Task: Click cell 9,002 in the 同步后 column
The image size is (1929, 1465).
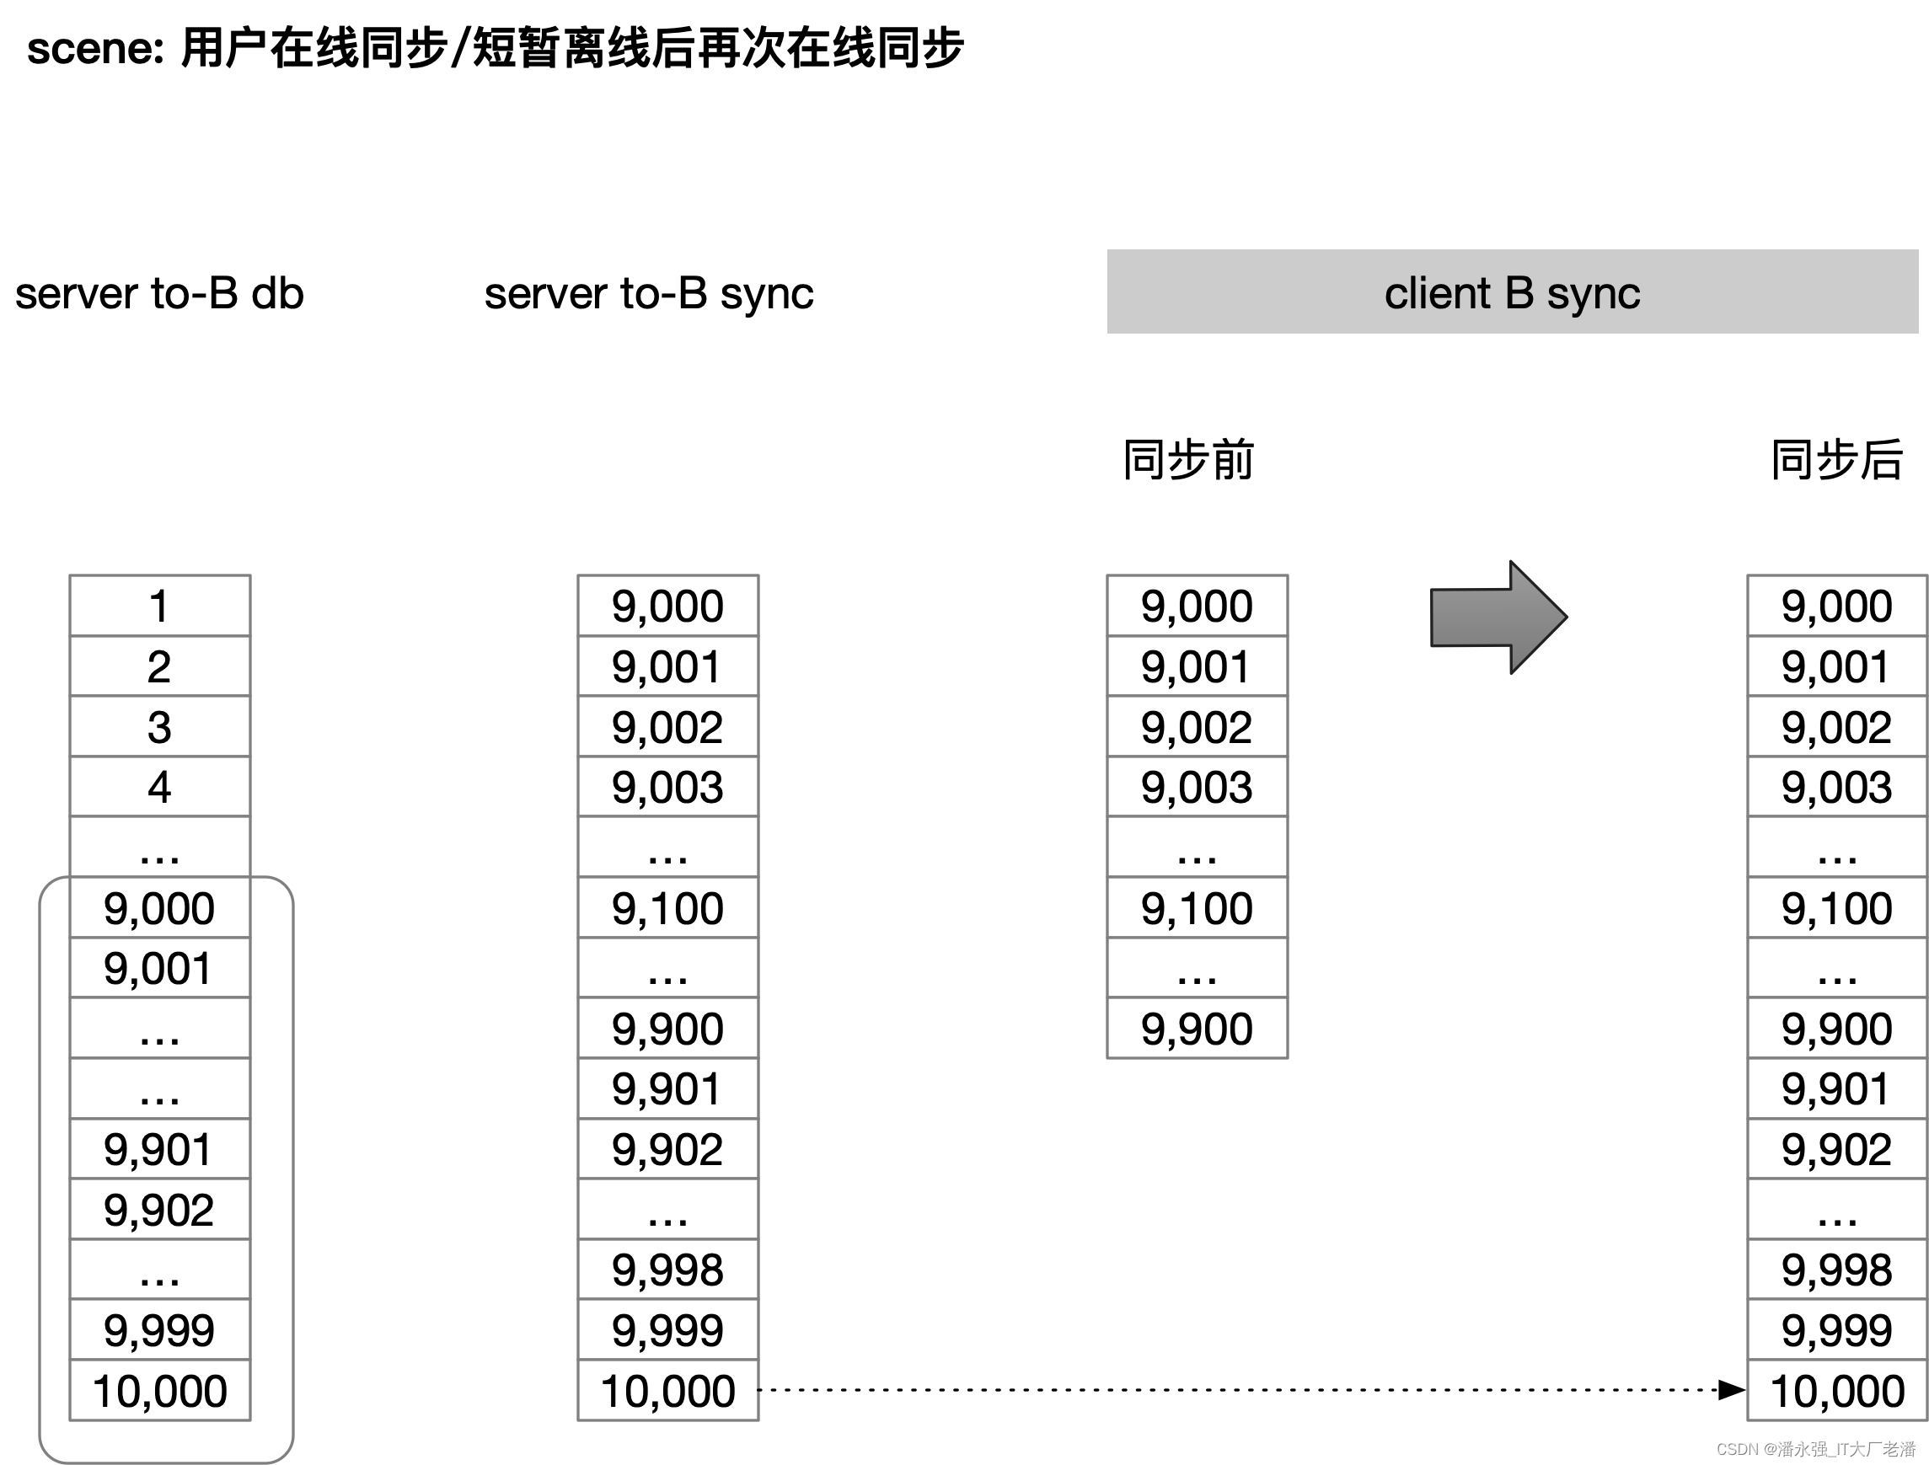Action: 1837,726
